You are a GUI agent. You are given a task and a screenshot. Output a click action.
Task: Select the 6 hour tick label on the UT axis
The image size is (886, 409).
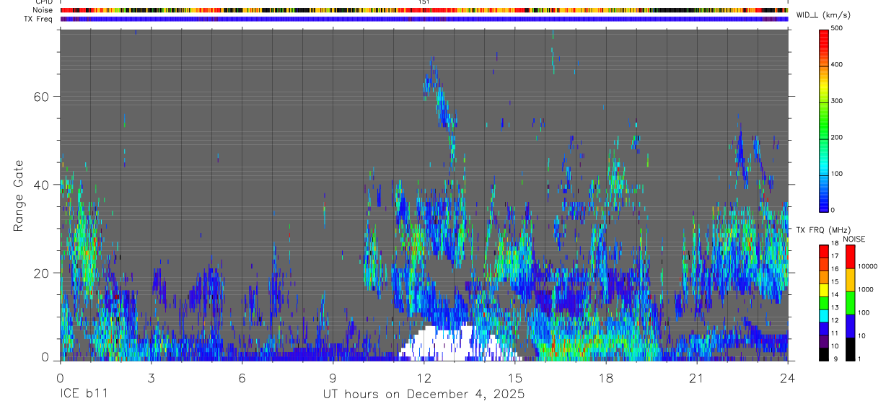tap(242, 378)
